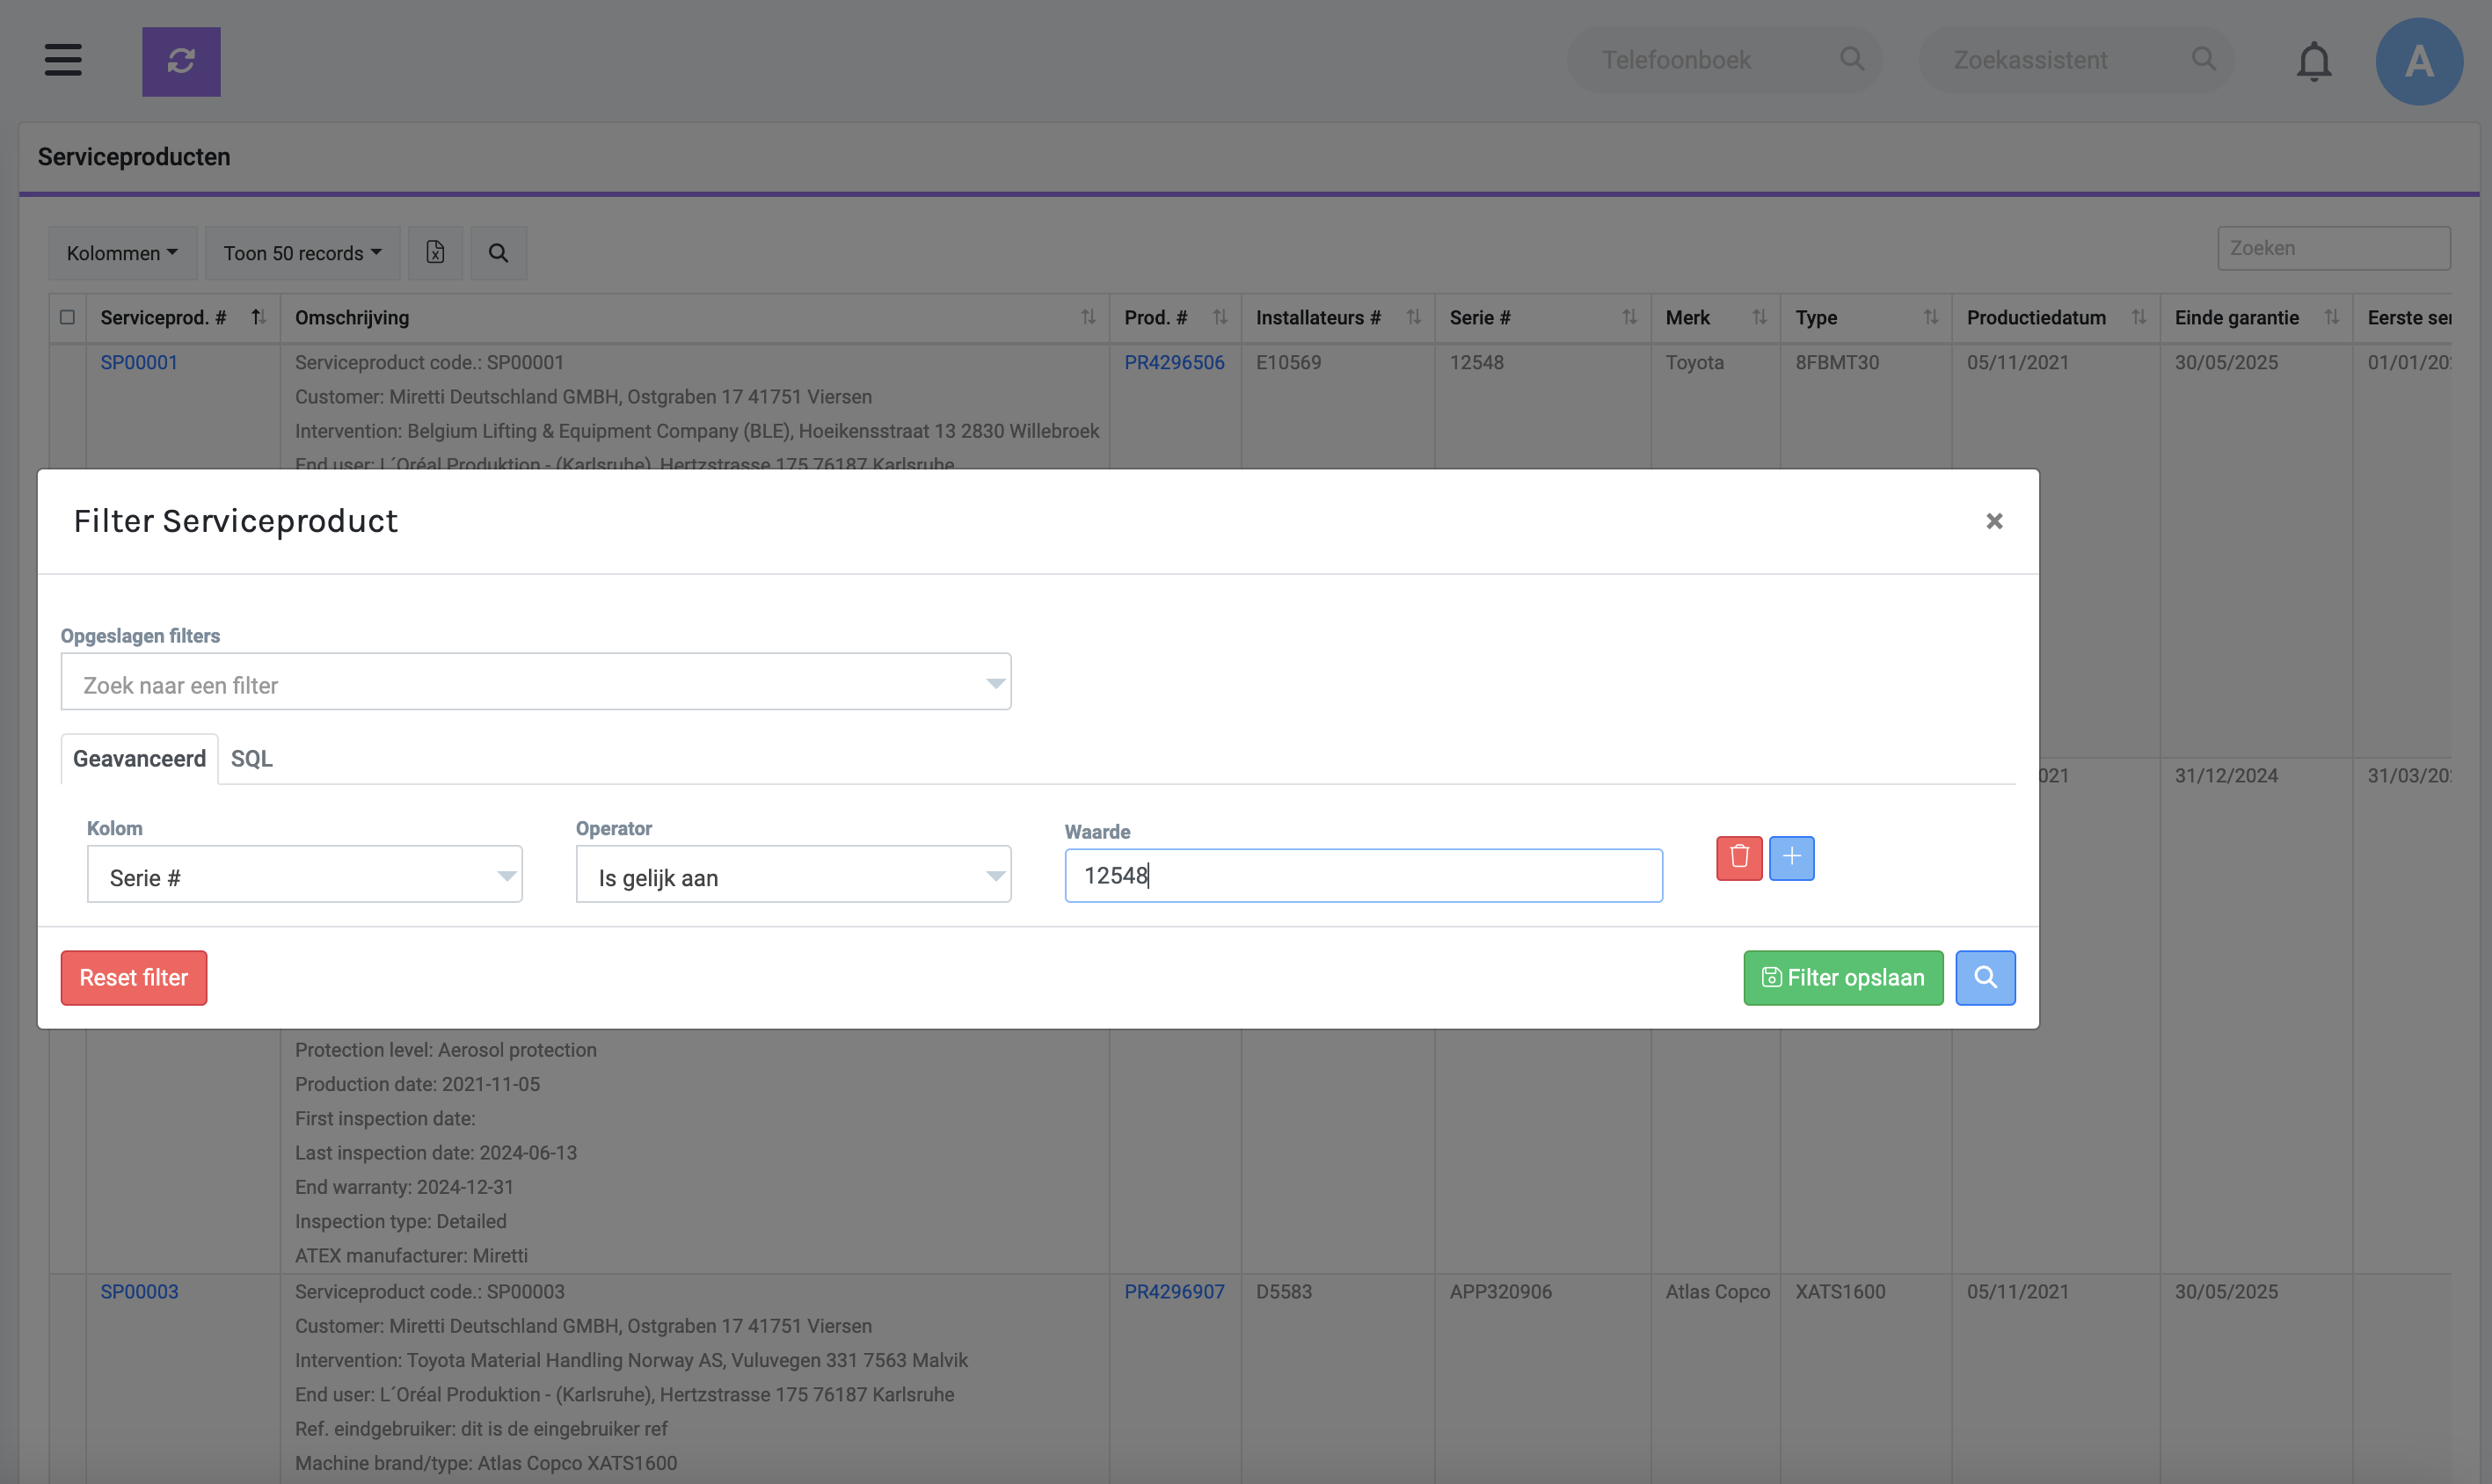Open the notifications bell
The width and height of the screenshot is (2492, 1484).
2314,61
